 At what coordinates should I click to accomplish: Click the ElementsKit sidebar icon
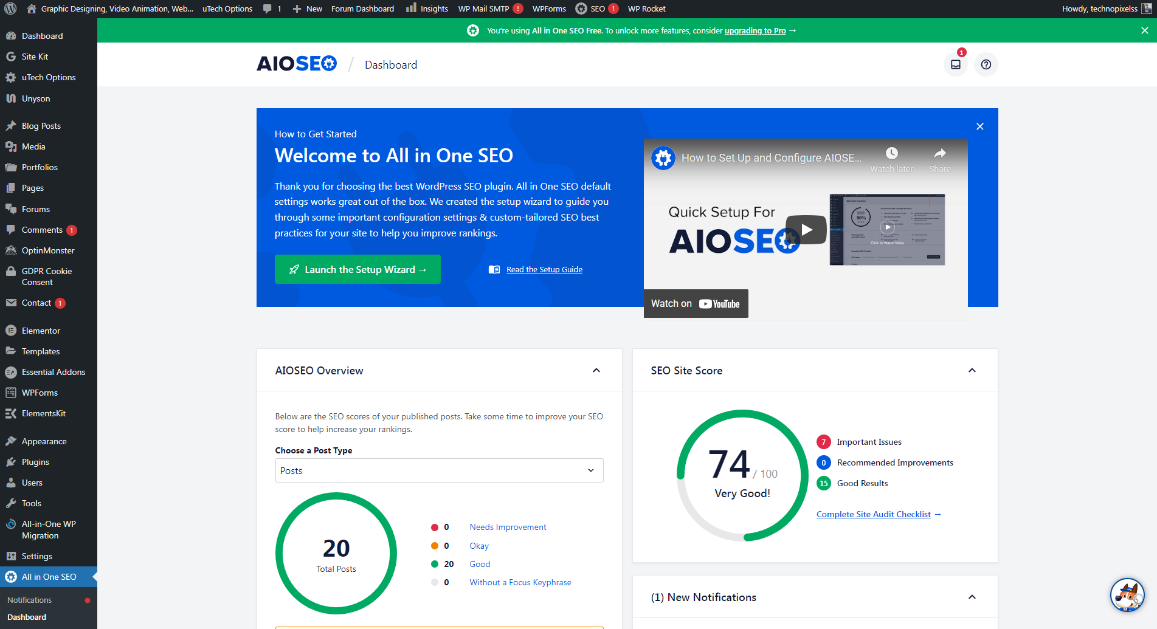(x=11, y=413)
